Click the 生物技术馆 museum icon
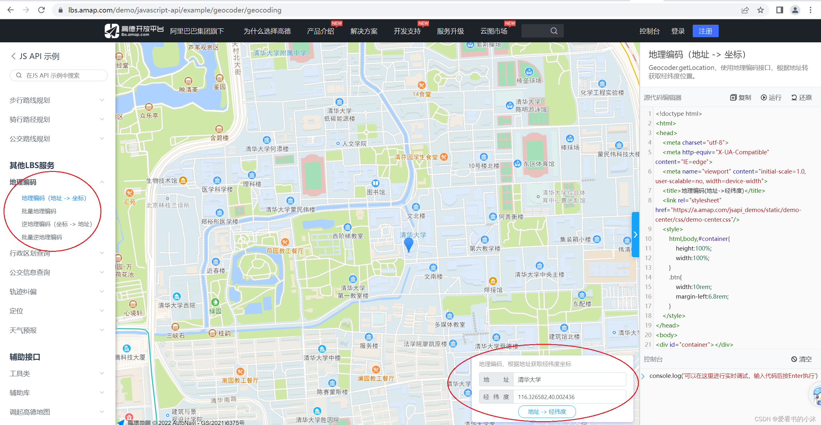Viewport: 821px width, 425px height. point(183,180)
